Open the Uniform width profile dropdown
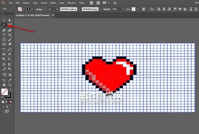 pyautogui.click(x=79, y=9)
